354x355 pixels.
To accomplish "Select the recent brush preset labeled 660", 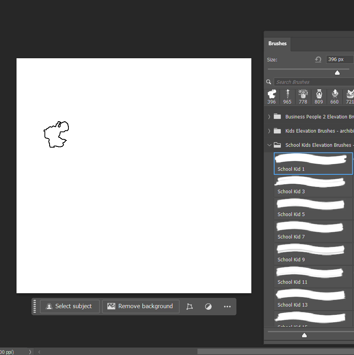I will click(x=334, y=96).
